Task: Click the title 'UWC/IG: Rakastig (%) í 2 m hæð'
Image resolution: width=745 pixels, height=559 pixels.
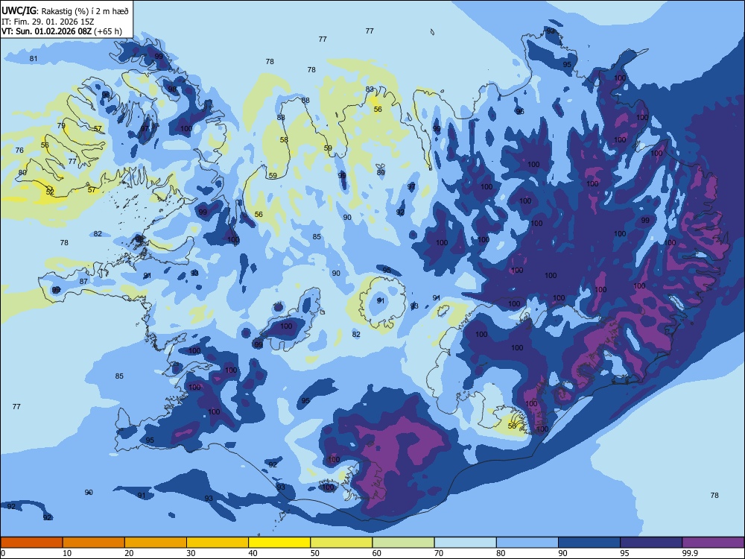Action: (65, 11)
